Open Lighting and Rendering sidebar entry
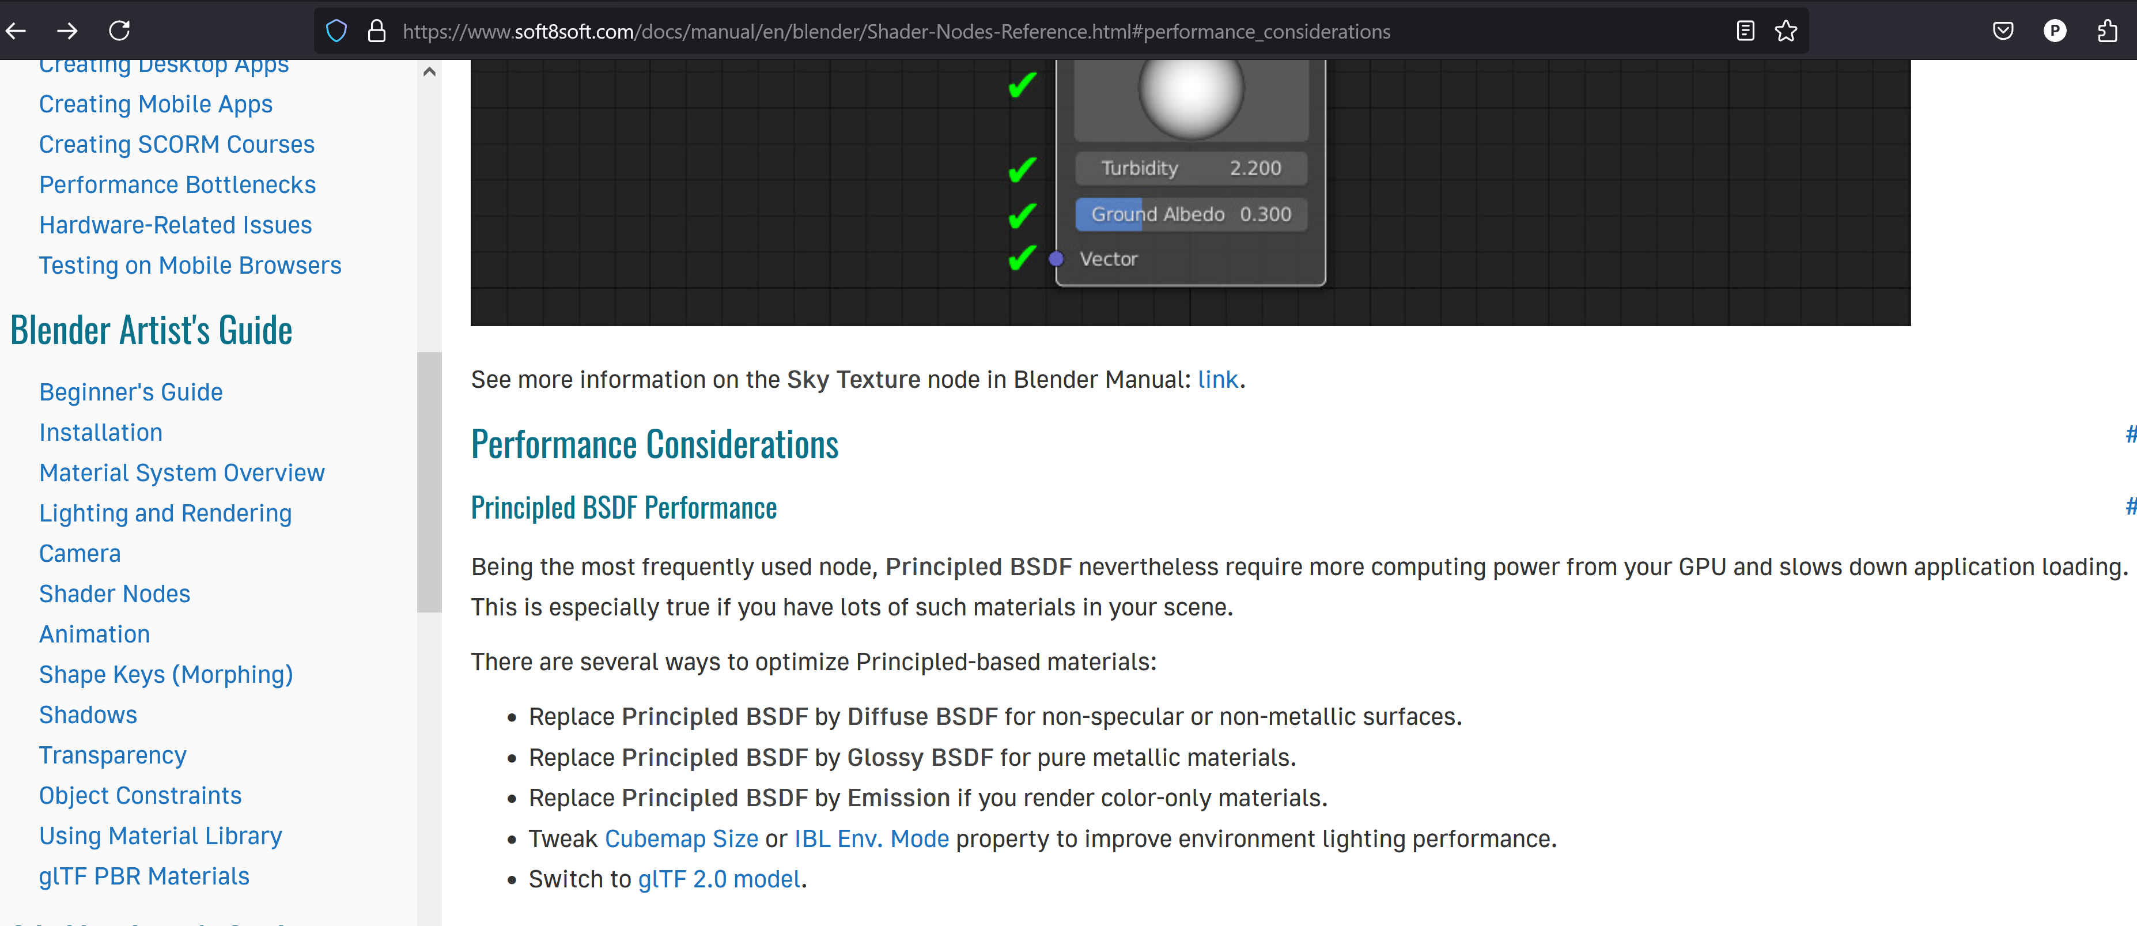Screen dimensions: 2137x926 pos(165,513)
